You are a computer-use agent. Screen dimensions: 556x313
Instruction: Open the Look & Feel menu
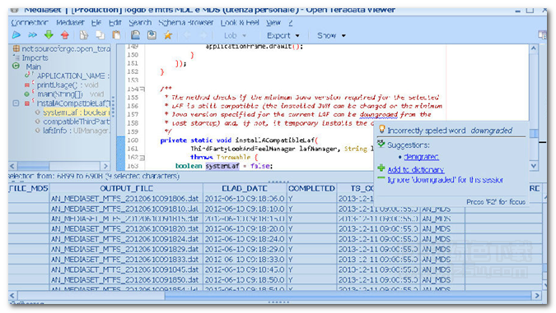coord(240,23)
